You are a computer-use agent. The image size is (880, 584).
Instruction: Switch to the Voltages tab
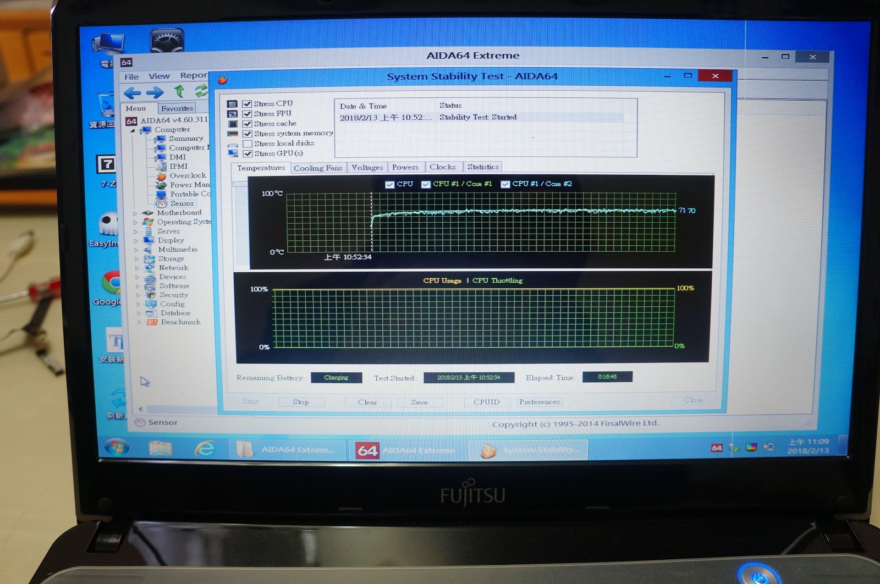tap(367, 167)
